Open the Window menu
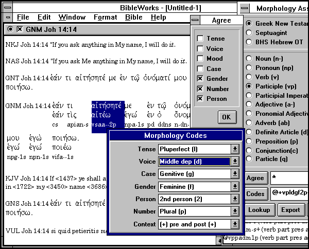The width and height of the screenshot is (309, 249). [72, 17]
